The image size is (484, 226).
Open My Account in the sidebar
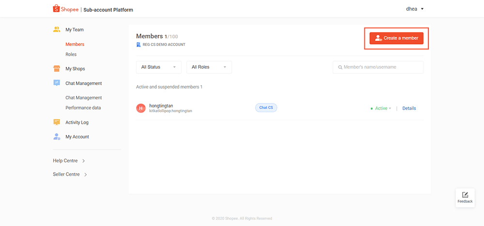pyautogui.click(x=77, y=136)
